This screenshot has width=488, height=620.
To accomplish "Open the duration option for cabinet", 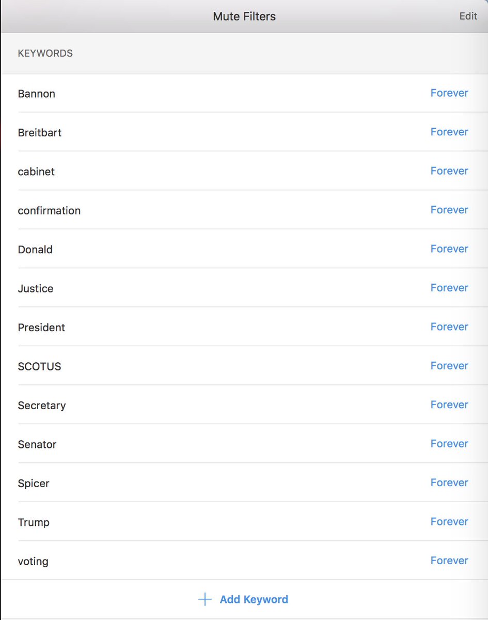I will click(449, 171).
